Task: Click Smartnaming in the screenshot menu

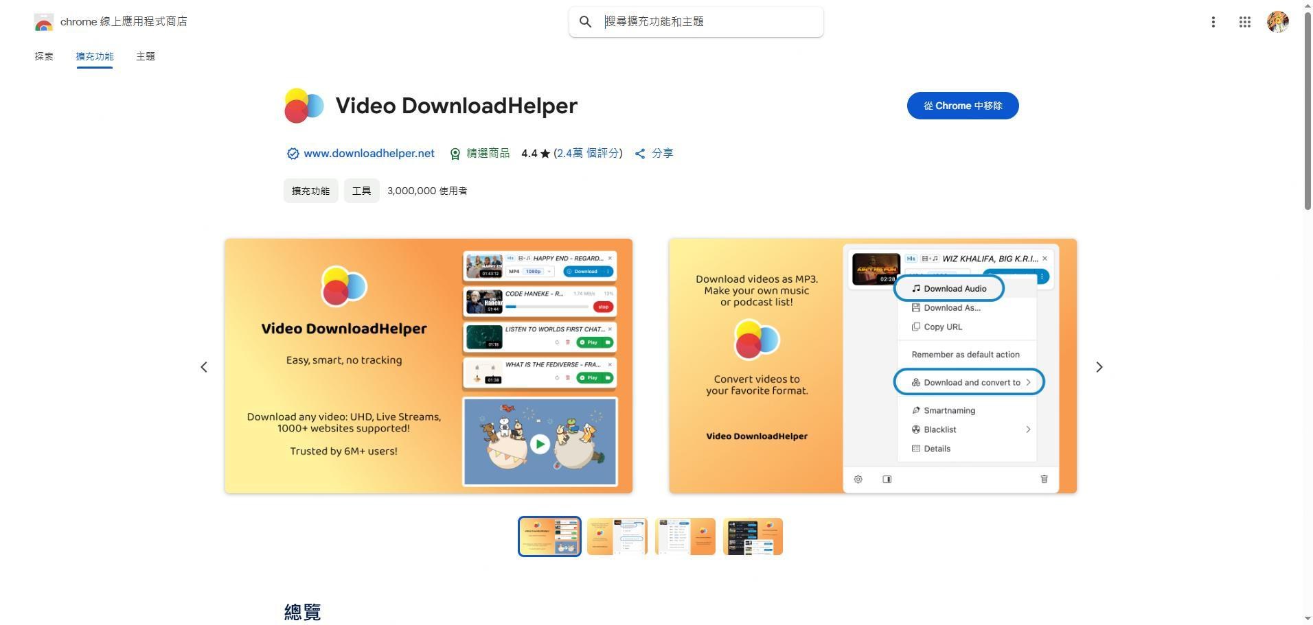Action: pos(944,410)
